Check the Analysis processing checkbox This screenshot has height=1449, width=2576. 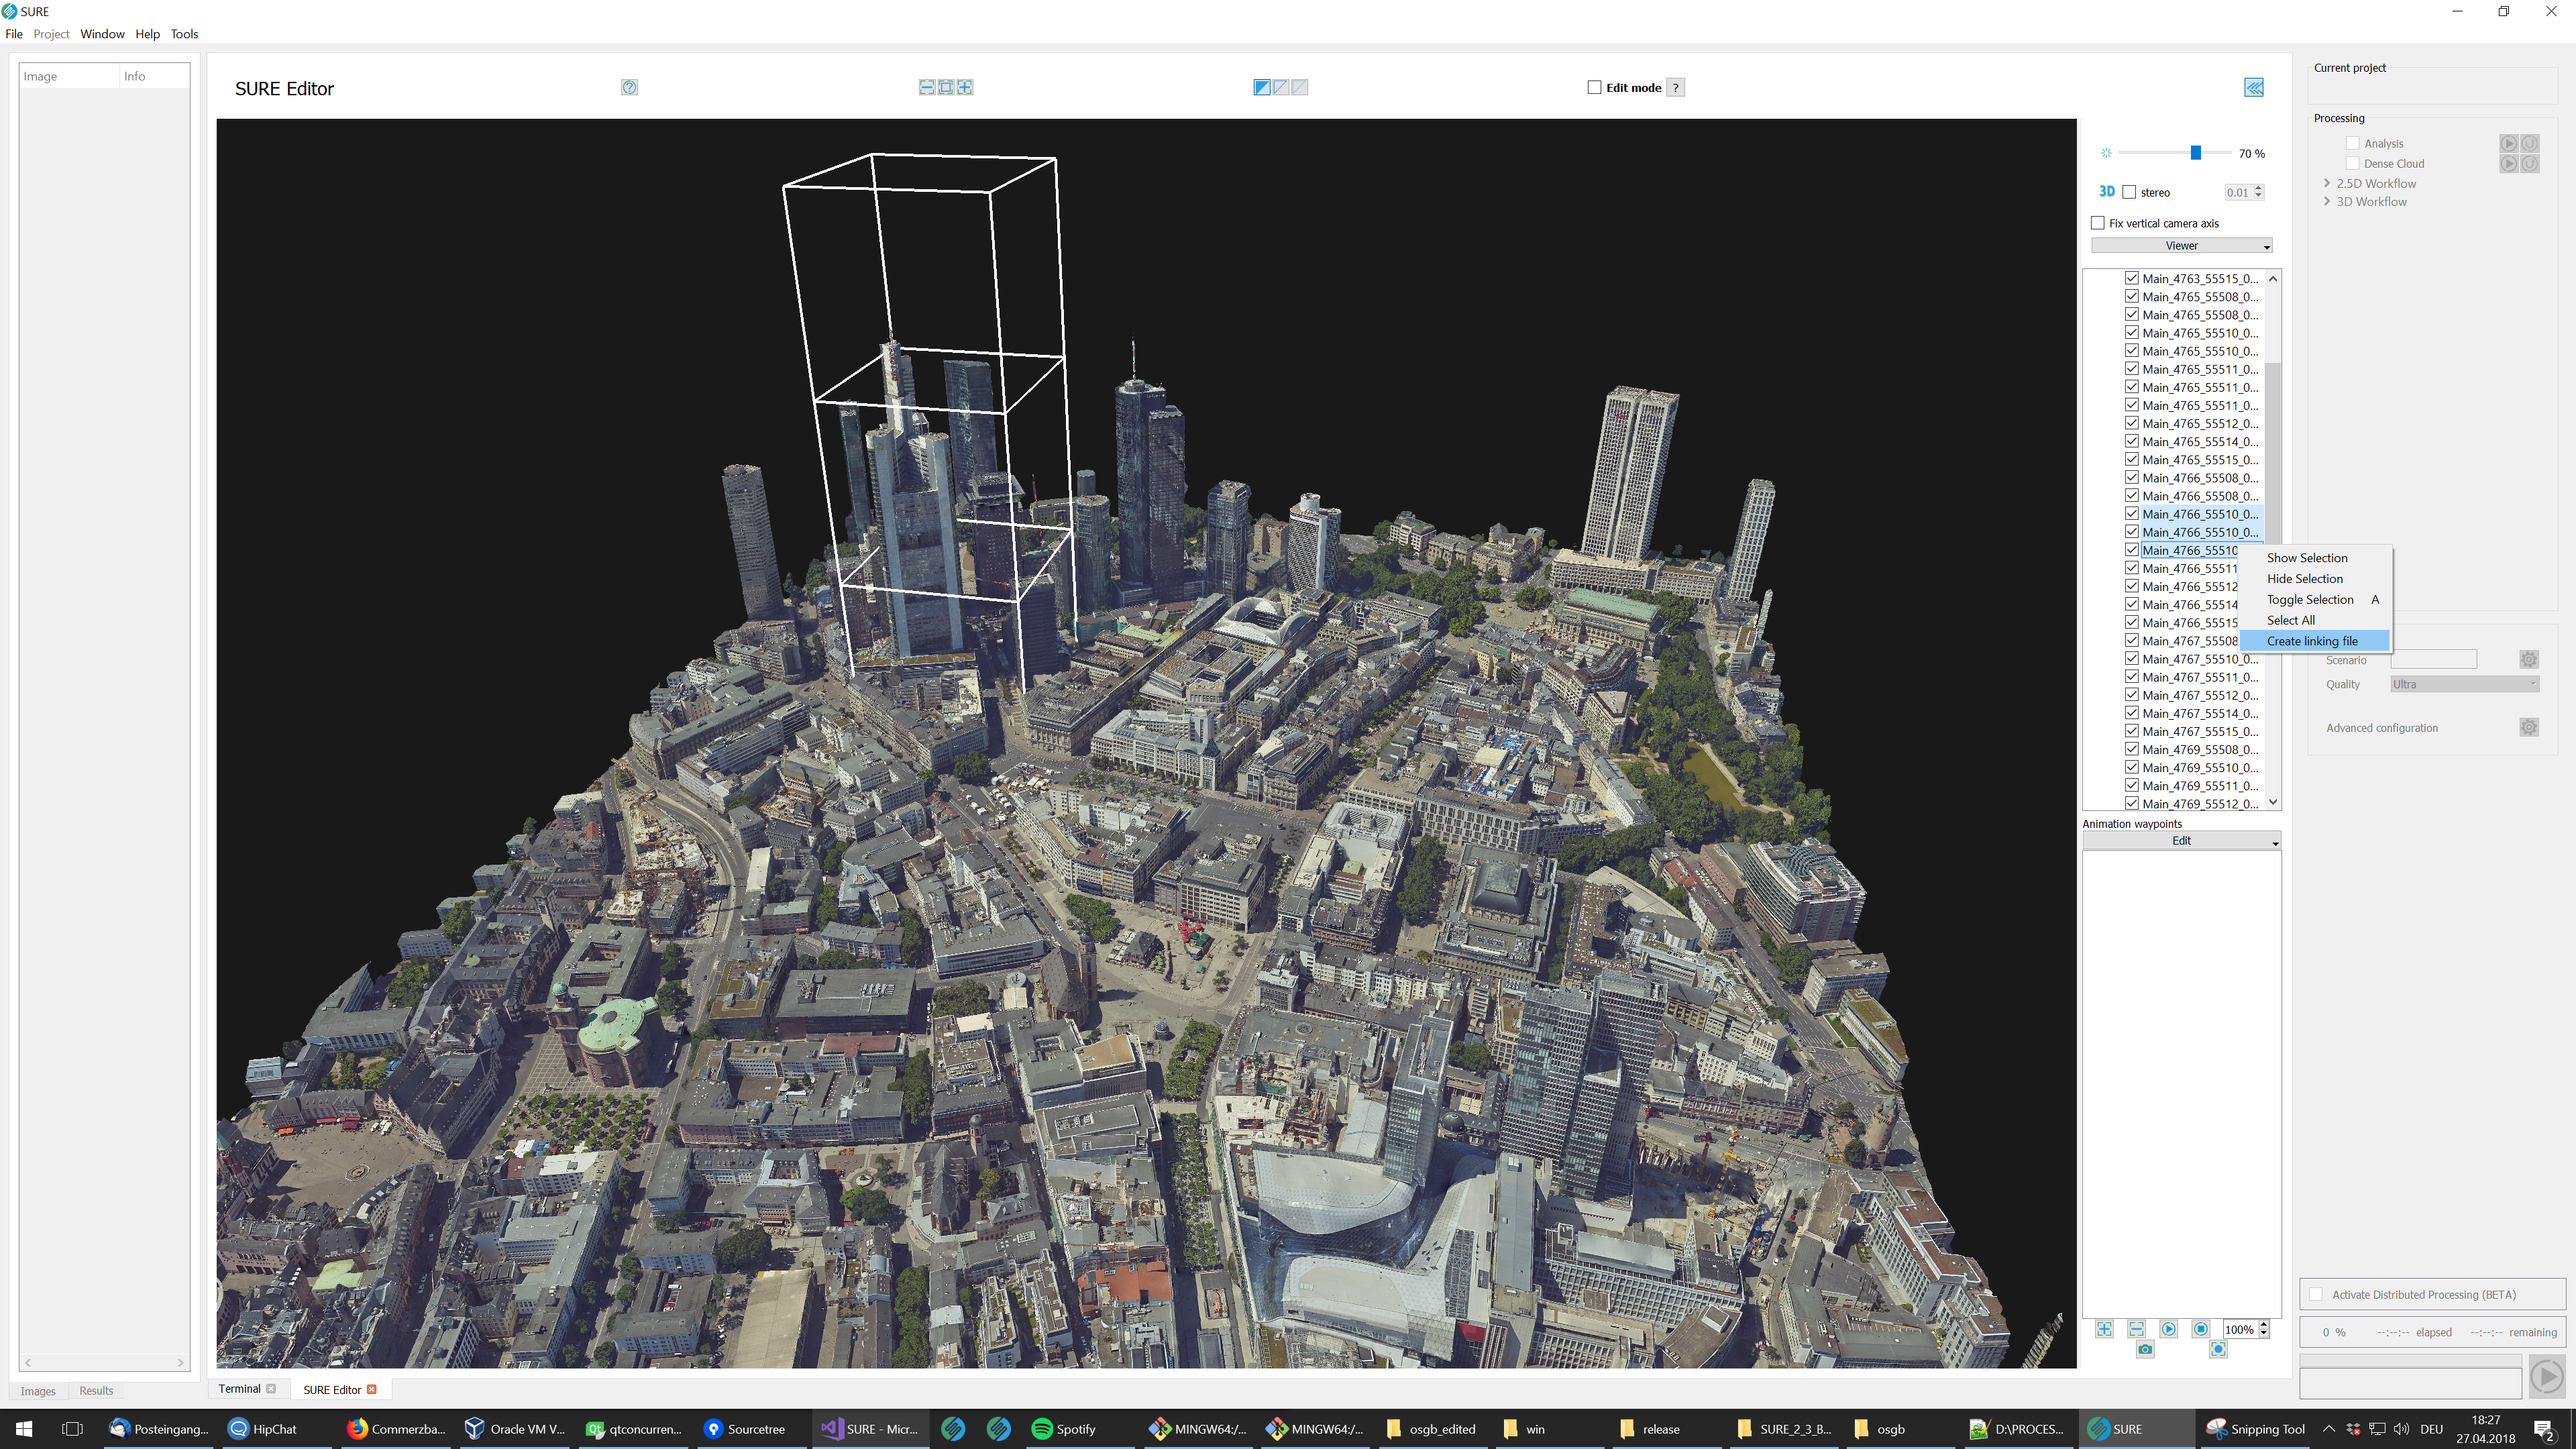pyautogui.click(x=2353, y=143)
